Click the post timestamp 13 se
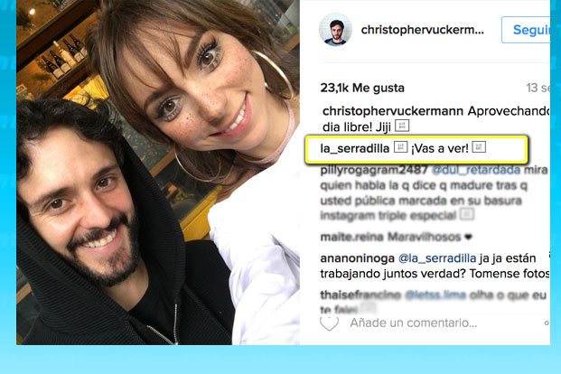The height and width of the screenshot is (374, 561). tap(538, 88)
